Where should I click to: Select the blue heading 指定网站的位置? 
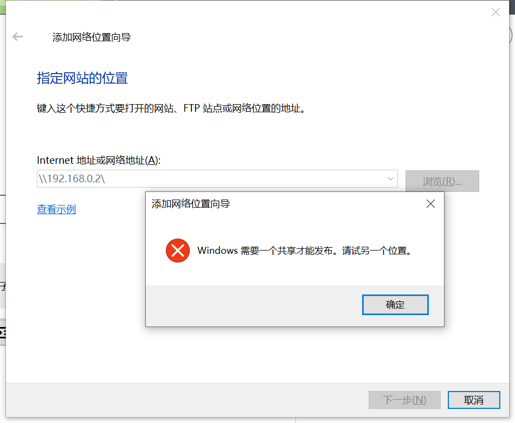82,78
